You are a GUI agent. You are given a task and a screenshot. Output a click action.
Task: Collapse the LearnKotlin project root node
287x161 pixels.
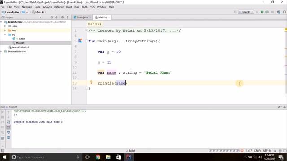pyautogui.click(x=1, y=22)
